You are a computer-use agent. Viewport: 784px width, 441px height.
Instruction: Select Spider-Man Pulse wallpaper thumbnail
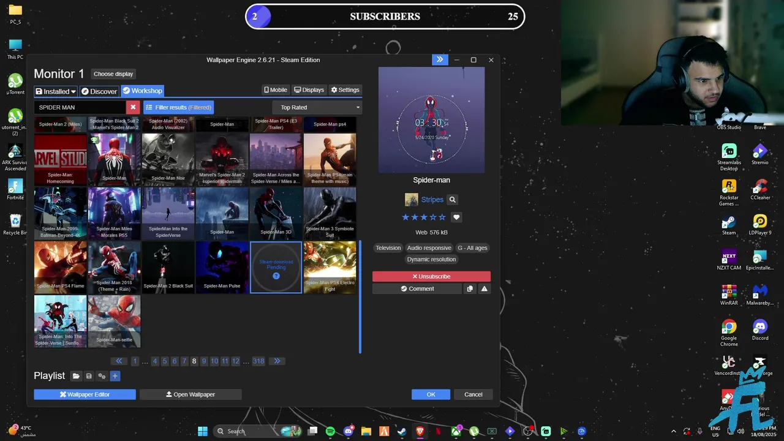tap(222, 267)
